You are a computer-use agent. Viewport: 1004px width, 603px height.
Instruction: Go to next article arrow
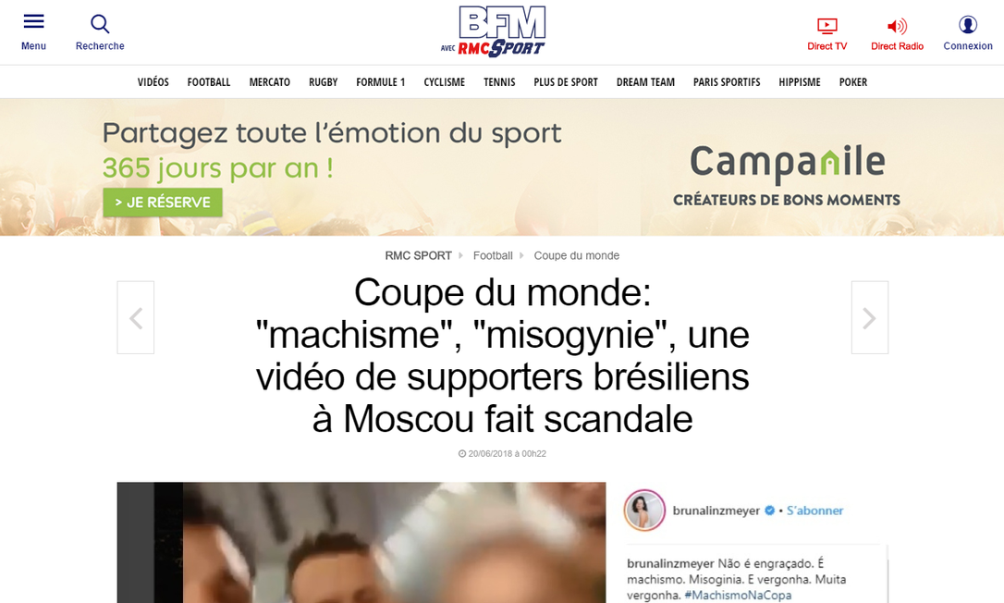tap(870, 317)
